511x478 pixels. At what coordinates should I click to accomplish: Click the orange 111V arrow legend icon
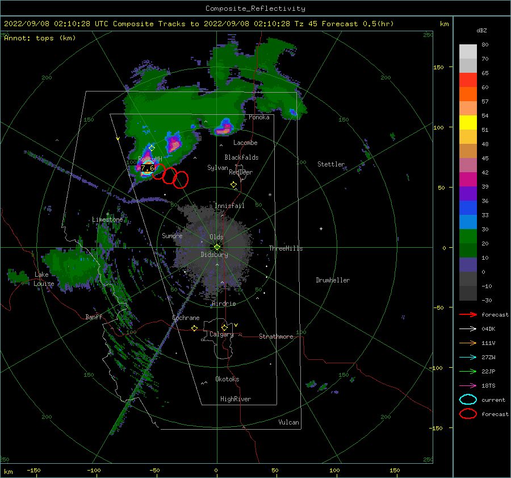click(x=468, y=343)
